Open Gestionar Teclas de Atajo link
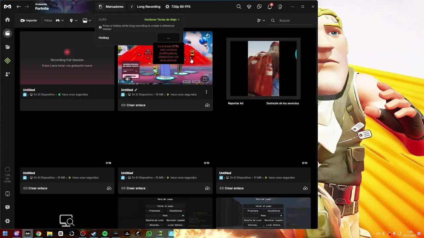424x238 pixels. [162, 20]
